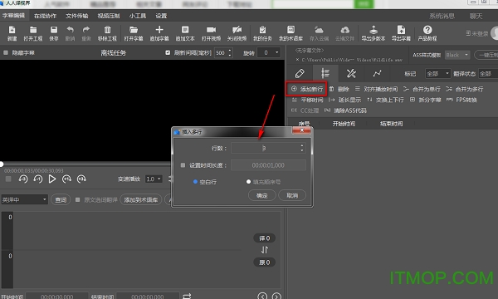Click the video progress slider handle
This screenshot has width=498, height=299.
[2, 164]
